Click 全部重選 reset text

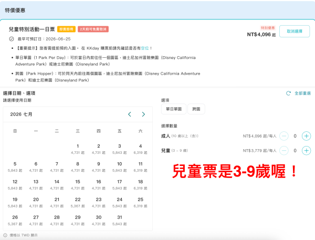click(x=303, y=93)
